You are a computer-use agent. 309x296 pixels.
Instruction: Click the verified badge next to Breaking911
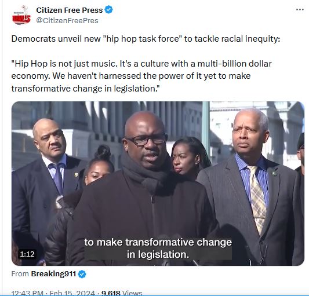(82, 274)
